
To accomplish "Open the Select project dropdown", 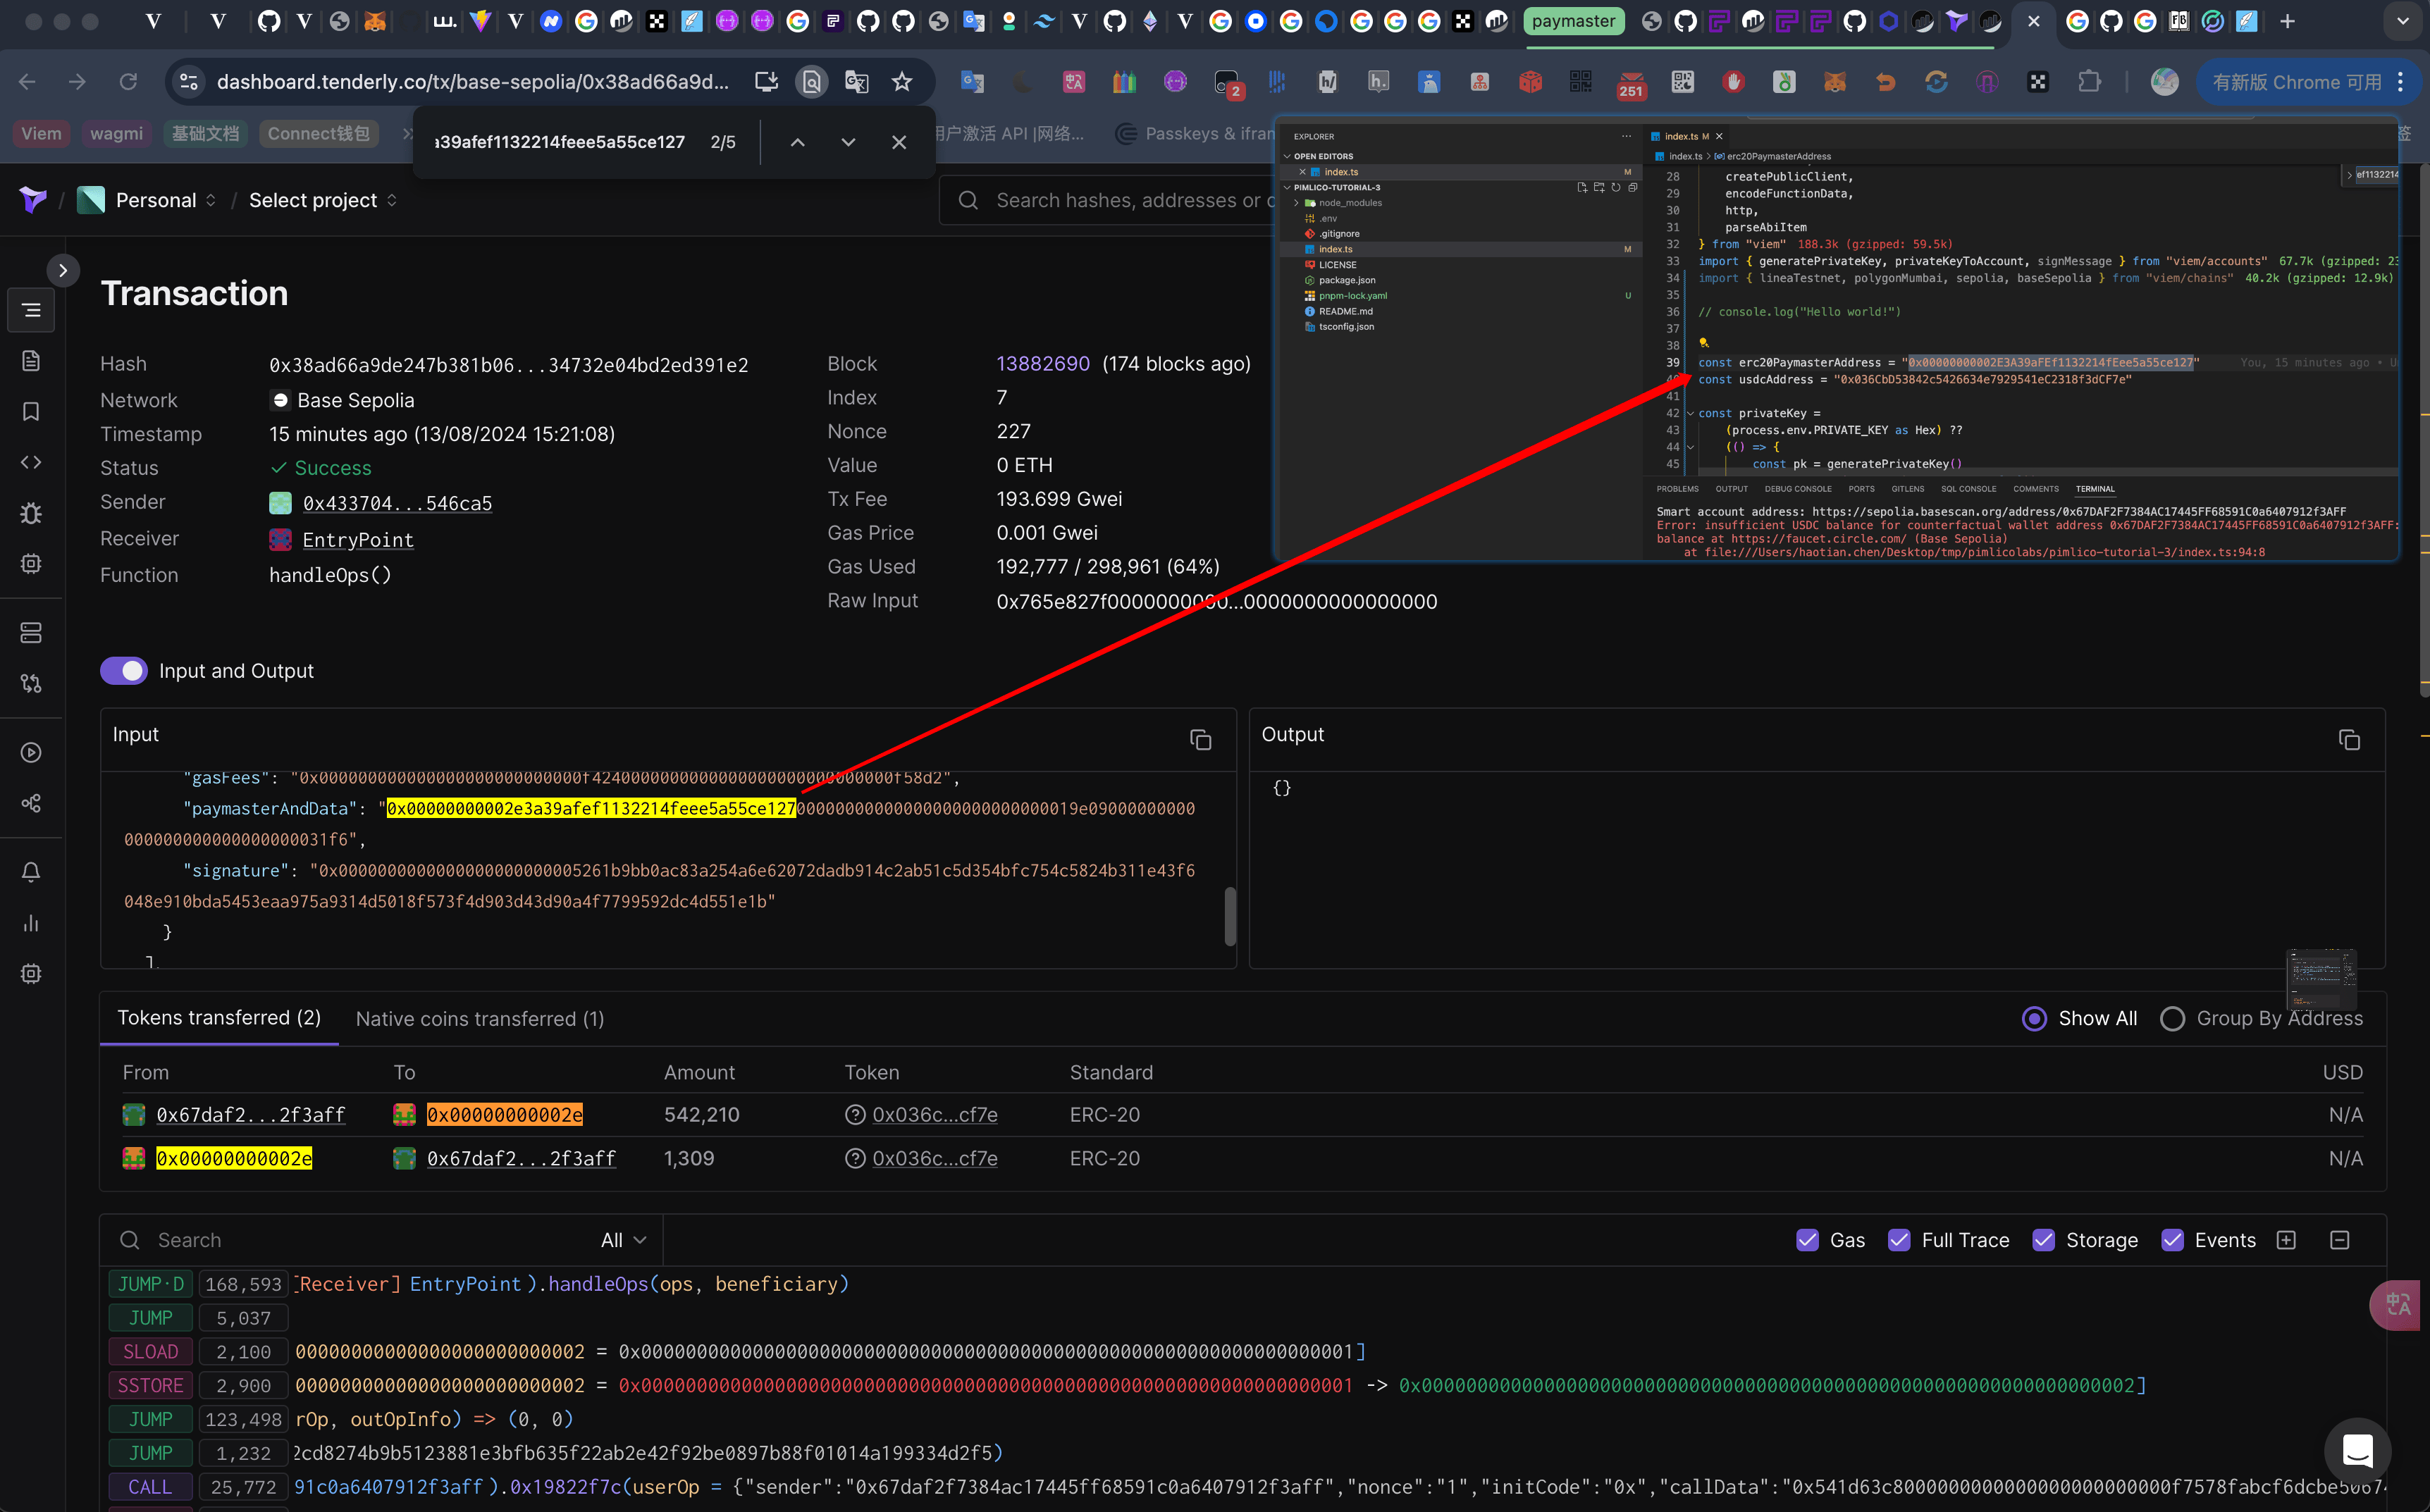I will point(323,200).
